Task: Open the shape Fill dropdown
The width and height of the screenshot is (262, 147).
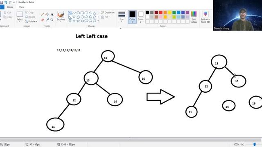Action: (105, 17)
